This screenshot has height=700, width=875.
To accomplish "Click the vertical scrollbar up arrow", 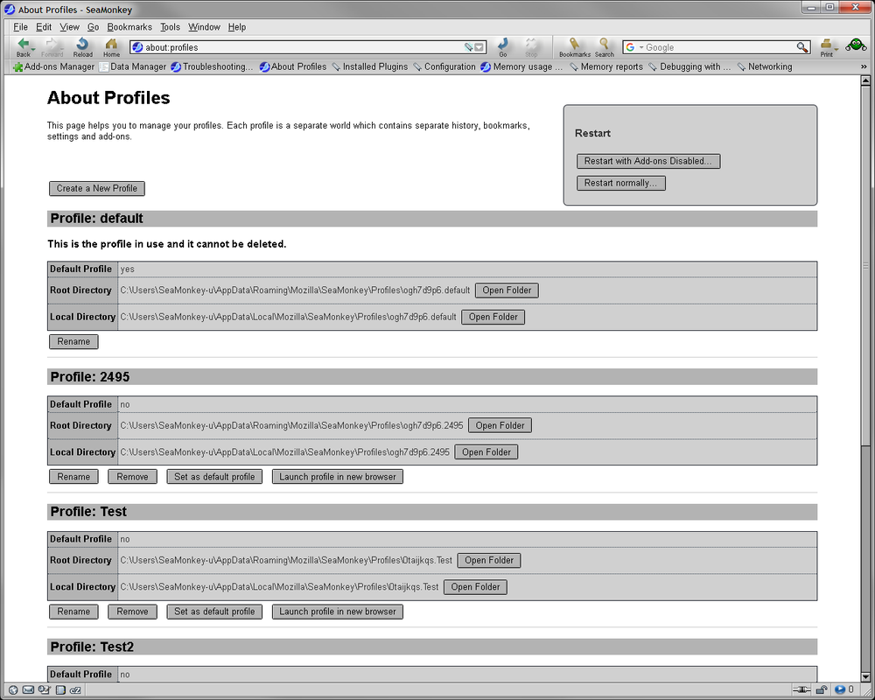I will point(865,80).
